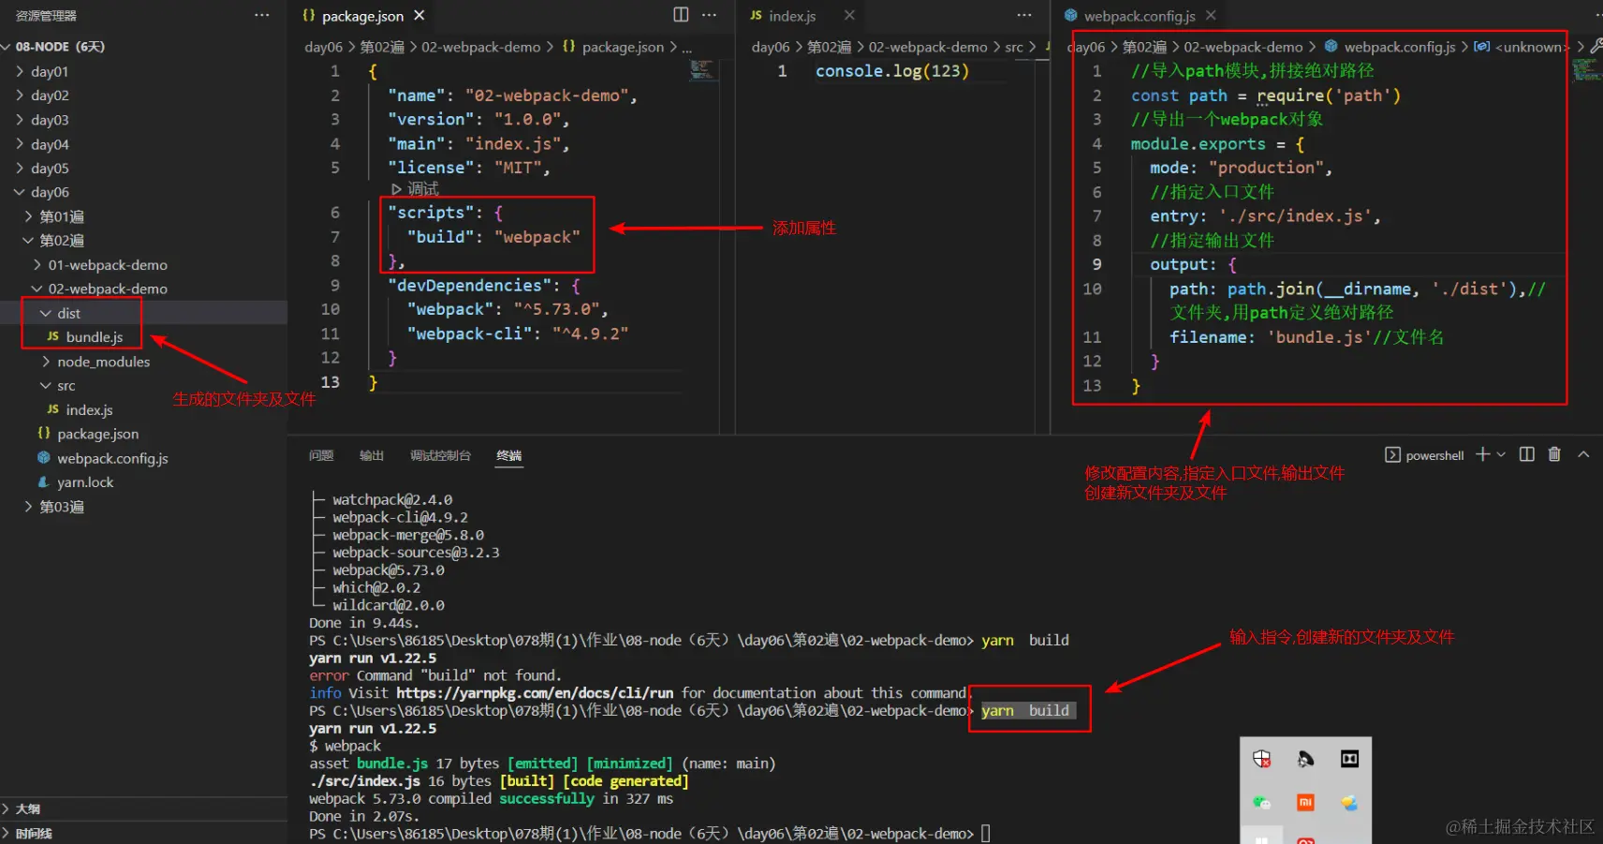Screen dimensions: 1603x844
Task: Select the powershell terminal label
Action: pos(1434,455)
